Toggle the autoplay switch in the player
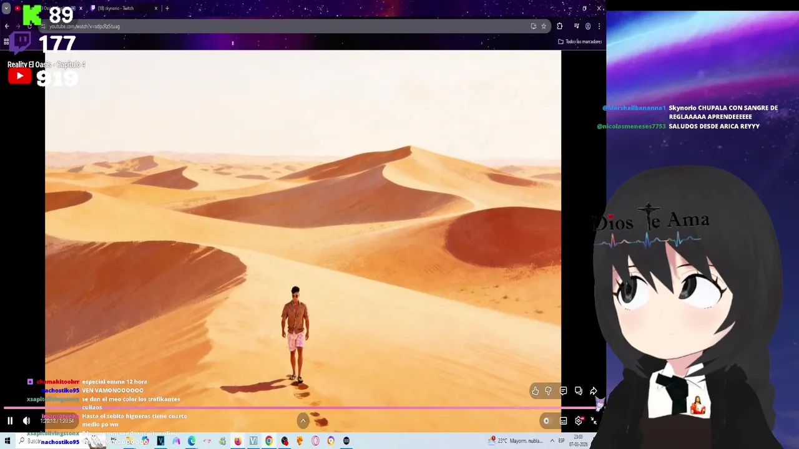The image size is (799, 449). [x=546, y=421]
